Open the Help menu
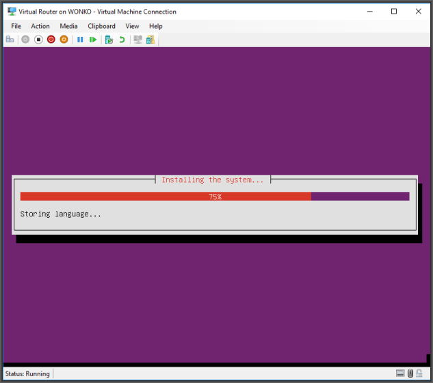This screenshot has height=383, width=433. point(156,26)
